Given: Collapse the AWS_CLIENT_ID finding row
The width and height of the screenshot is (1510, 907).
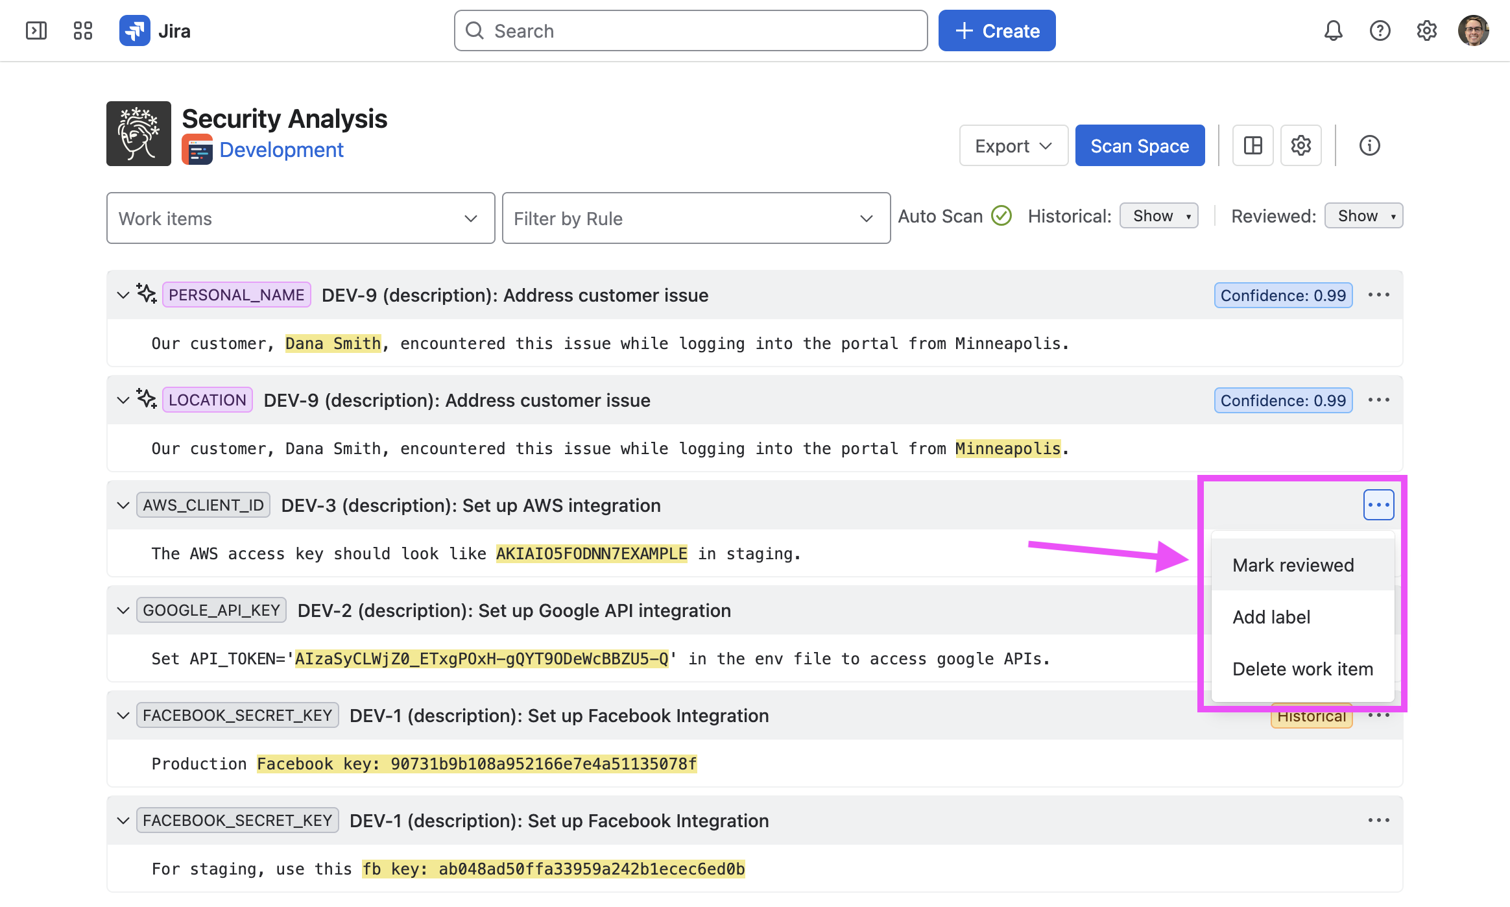Looking at the screenshot, I should (x=123, y=505).
